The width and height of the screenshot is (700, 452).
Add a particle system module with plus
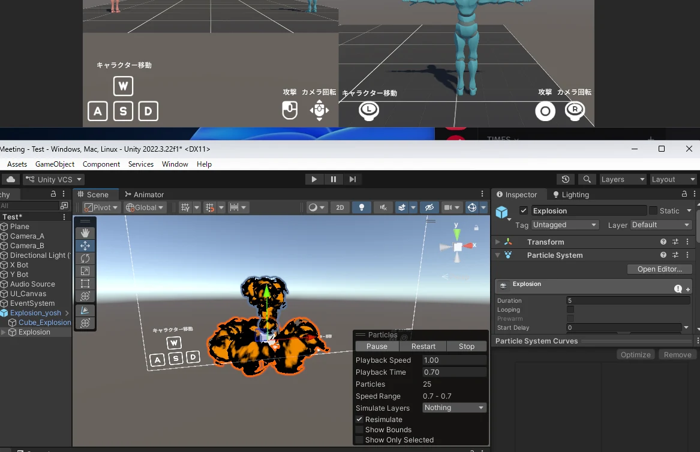688,290
